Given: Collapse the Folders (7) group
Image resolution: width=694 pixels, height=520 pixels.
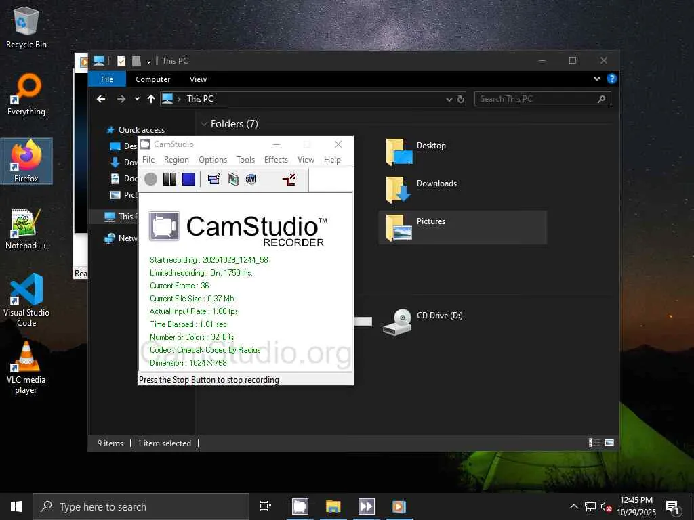Looking at the screenshot, I should (204, 124).
